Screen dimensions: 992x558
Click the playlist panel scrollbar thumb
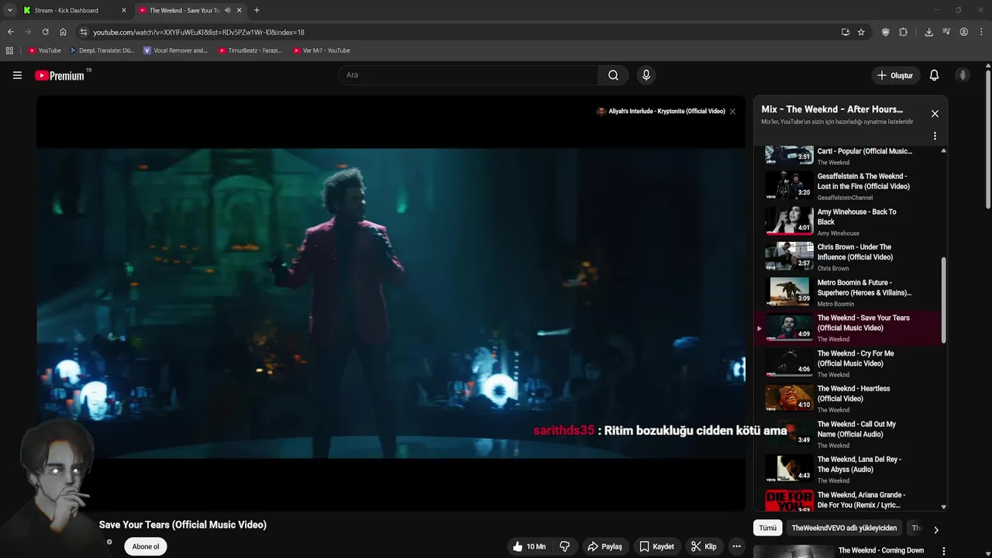coord(943,301)
